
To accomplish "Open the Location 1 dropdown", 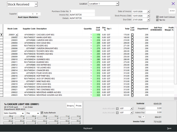I will click(117, 4).
